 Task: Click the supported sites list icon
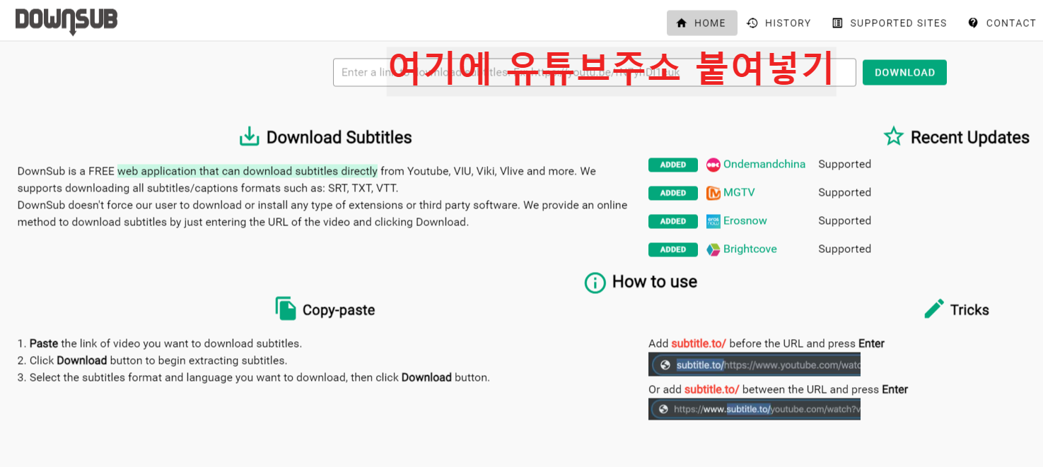pos(837,23)
